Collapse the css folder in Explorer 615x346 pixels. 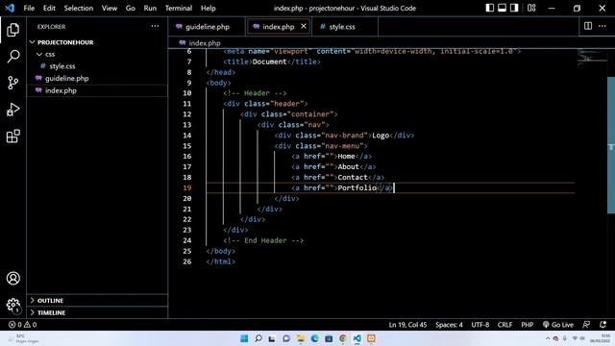(97, 54)
